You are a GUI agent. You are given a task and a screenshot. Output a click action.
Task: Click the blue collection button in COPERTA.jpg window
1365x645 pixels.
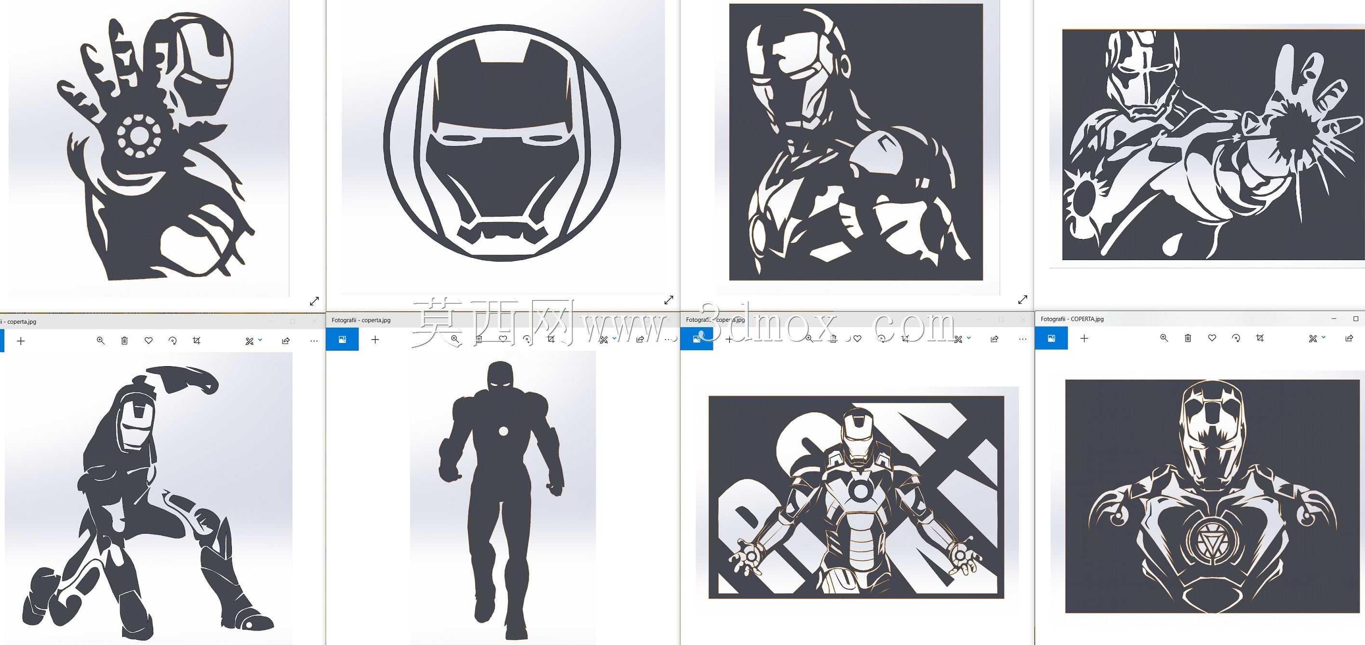(x=1051, y=338)
